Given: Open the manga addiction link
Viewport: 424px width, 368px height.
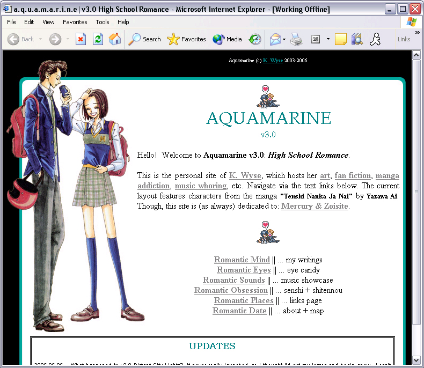Looking at the screenshot, I should tap(387, 175).
